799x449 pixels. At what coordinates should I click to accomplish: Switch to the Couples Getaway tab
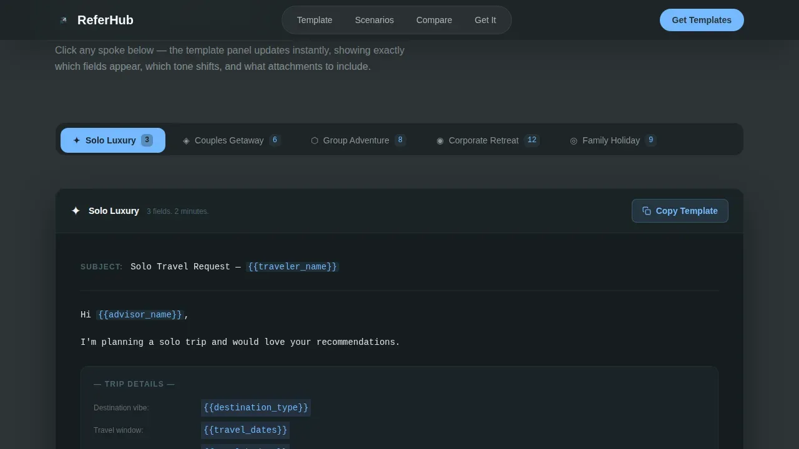pyautogui.click(x=232, y=140)
